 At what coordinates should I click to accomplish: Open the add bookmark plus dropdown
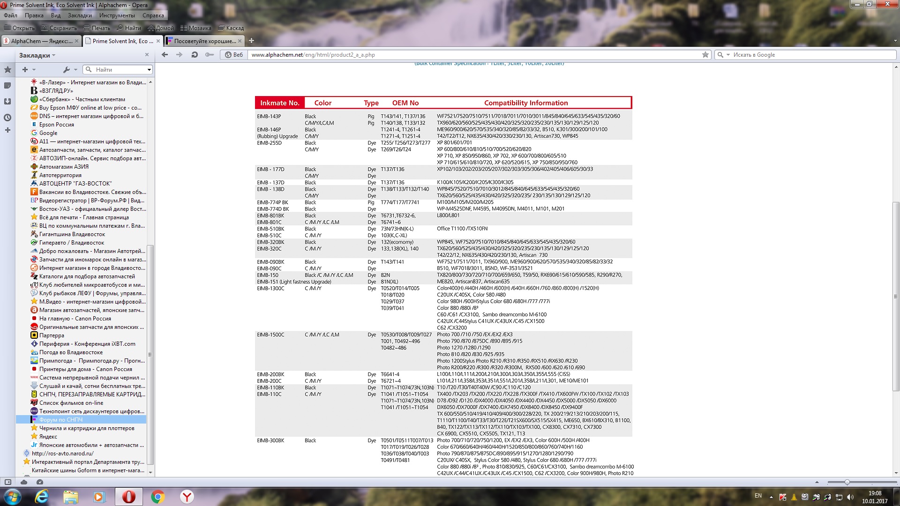coord(28,70)
